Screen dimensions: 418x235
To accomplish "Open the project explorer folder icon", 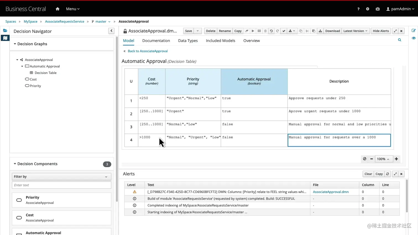I will point(5,31).
